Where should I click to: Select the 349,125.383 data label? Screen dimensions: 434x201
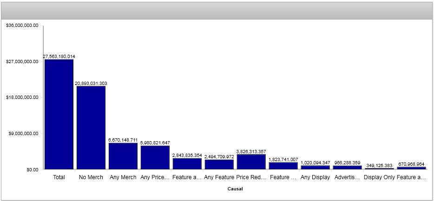[379, 165]
